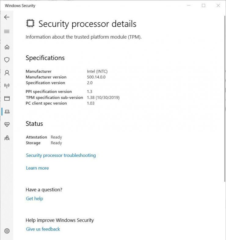Open Device performance & health heart icon
Screen dimensions: 226x240
tap(7, 125)
